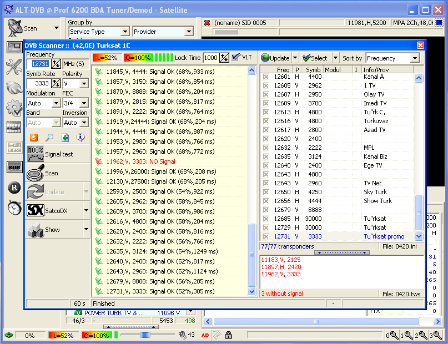
Task: Expand the SatcoDX dropdown arrow
Action: (x=86, y=211)
